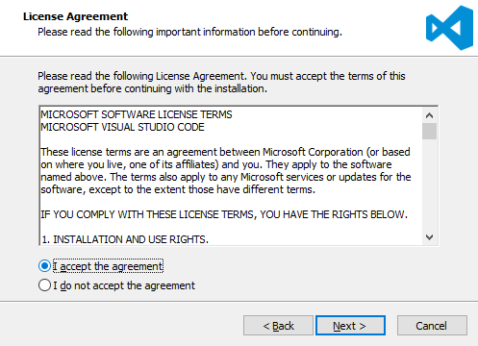
Task: Select the "I accept the agreement" radio button
Action: pyautogui.click(x=44, y=266)
